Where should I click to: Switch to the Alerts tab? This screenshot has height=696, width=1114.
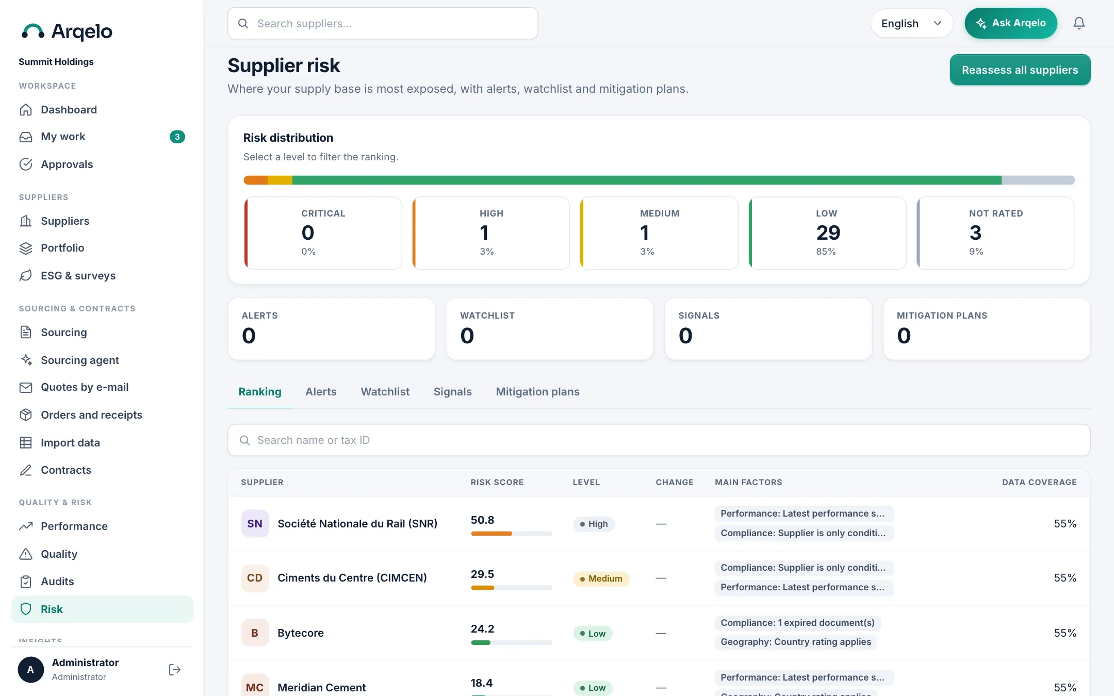[x=321, y=392]
